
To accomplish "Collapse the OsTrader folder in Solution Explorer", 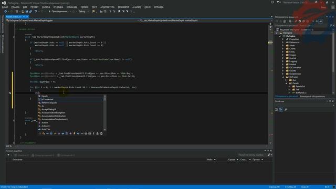I will coord(283,77).
